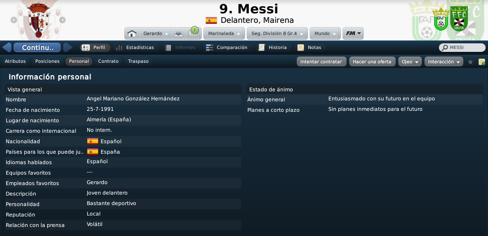
Task: Open the Atributos sub-tab
Action: pos(15,61)
